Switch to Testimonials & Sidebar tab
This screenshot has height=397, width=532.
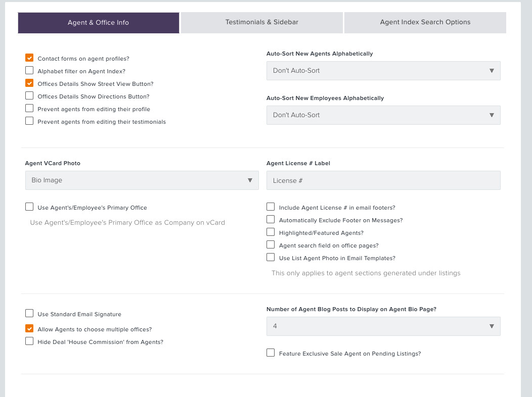tap(262, 22)
